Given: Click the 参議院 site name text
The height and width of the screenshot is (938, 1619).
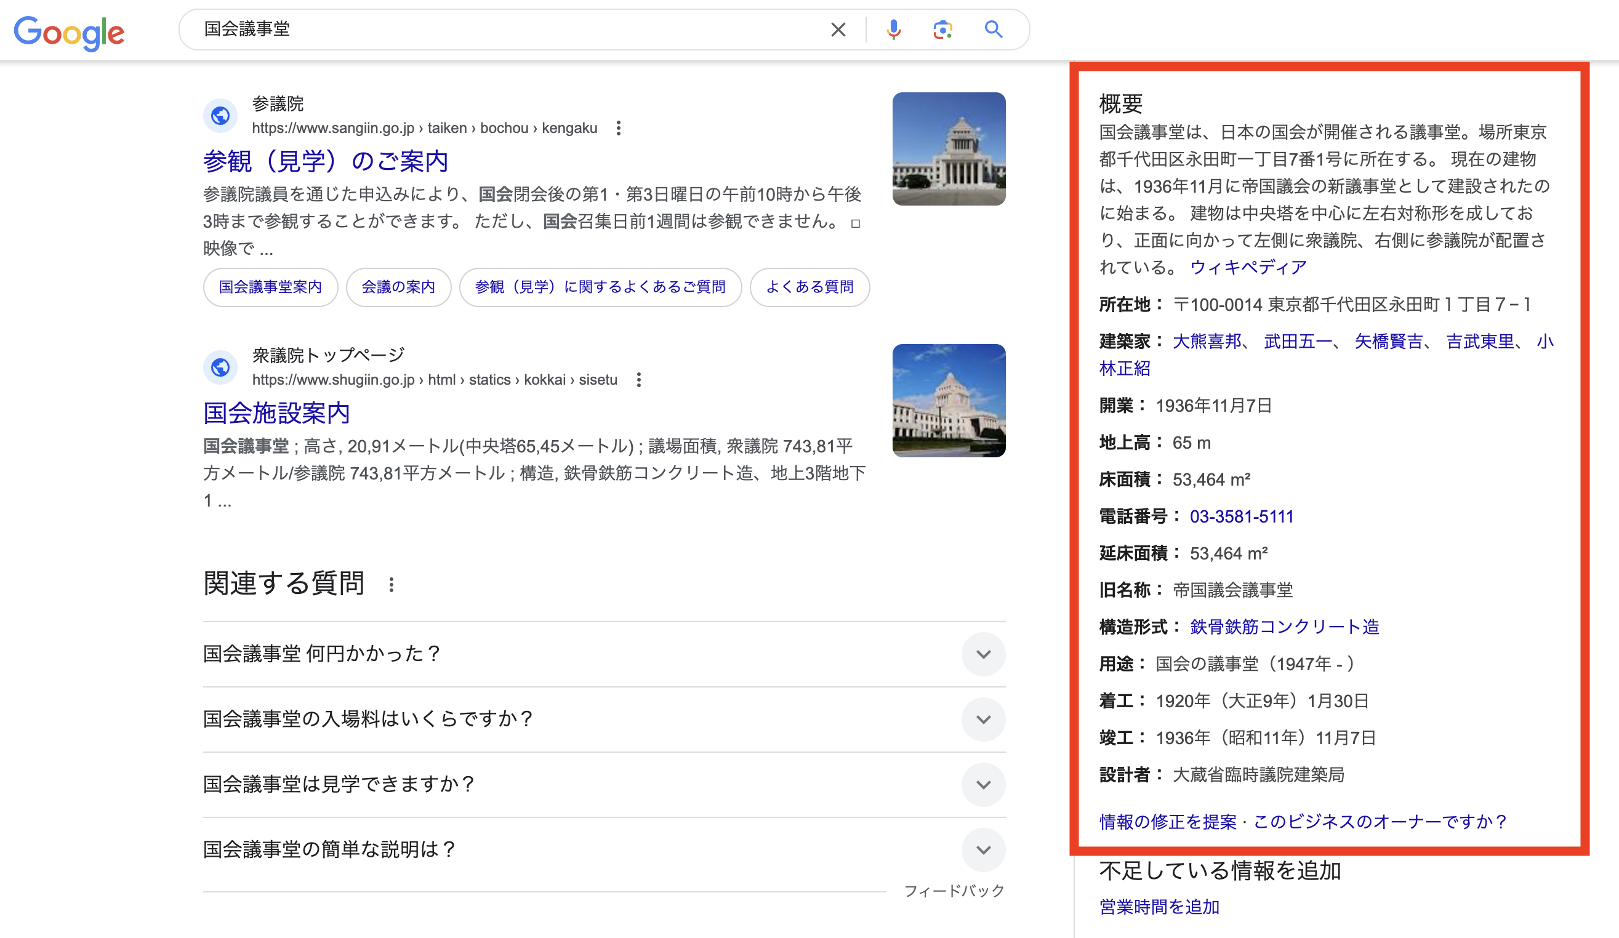Looking at the screenshot, I should [x=278, y=103].
